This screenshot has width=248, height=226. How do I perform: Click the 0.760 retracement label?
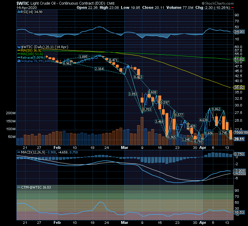point(198,141)
